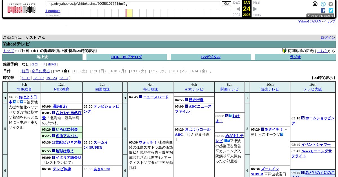Screen dimensions: 338x177
Task: Open the ヘルプ help link
Action: [x=330, y=21]
